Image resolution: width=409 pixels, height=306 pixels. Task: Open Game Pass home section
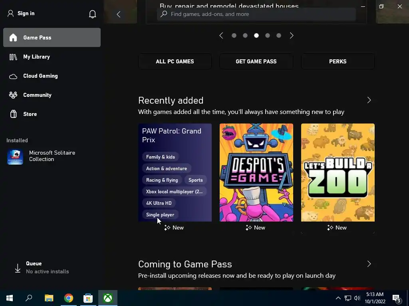point(52,37)
